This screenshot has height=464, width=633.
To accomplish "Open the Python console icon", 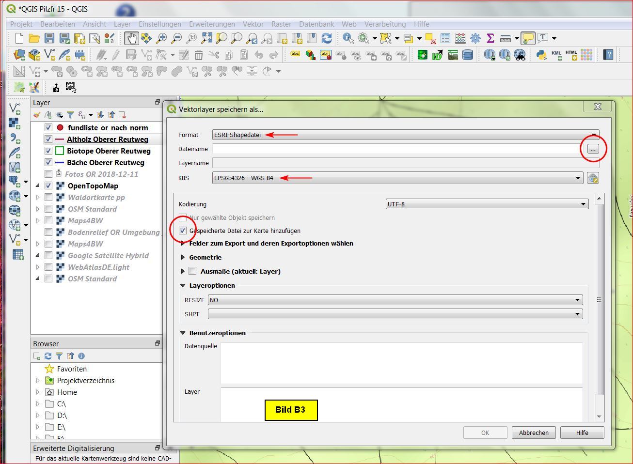I will [x=541, y=55].
